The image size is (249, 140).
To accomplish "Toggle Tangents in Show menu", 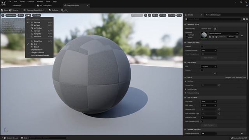I will [x=39, y=34].
